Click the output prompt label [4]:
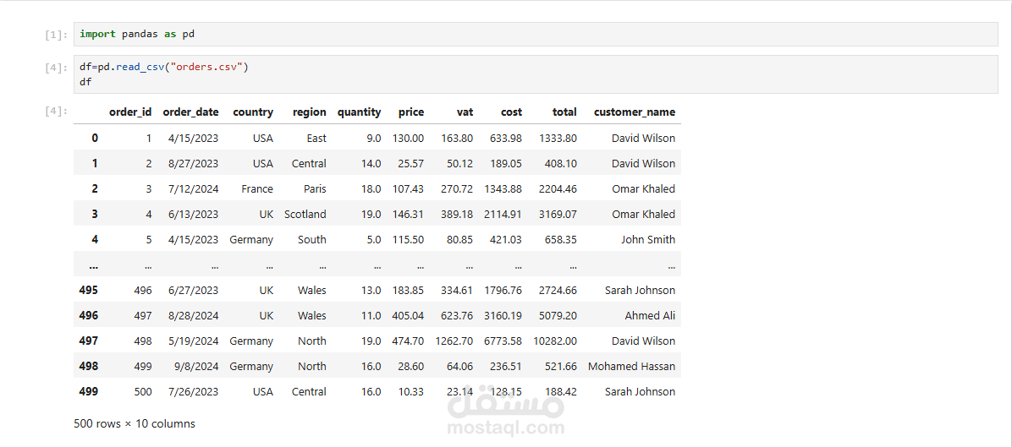 click(x=56, y=111)
